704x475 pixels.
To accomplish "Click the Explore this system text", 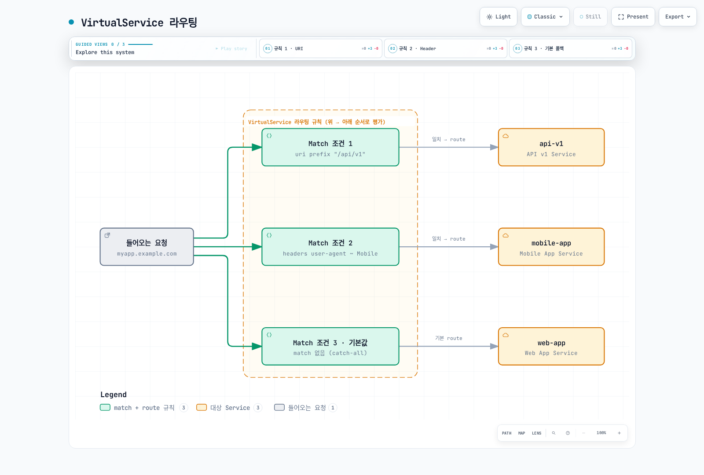I will point(105,52).
